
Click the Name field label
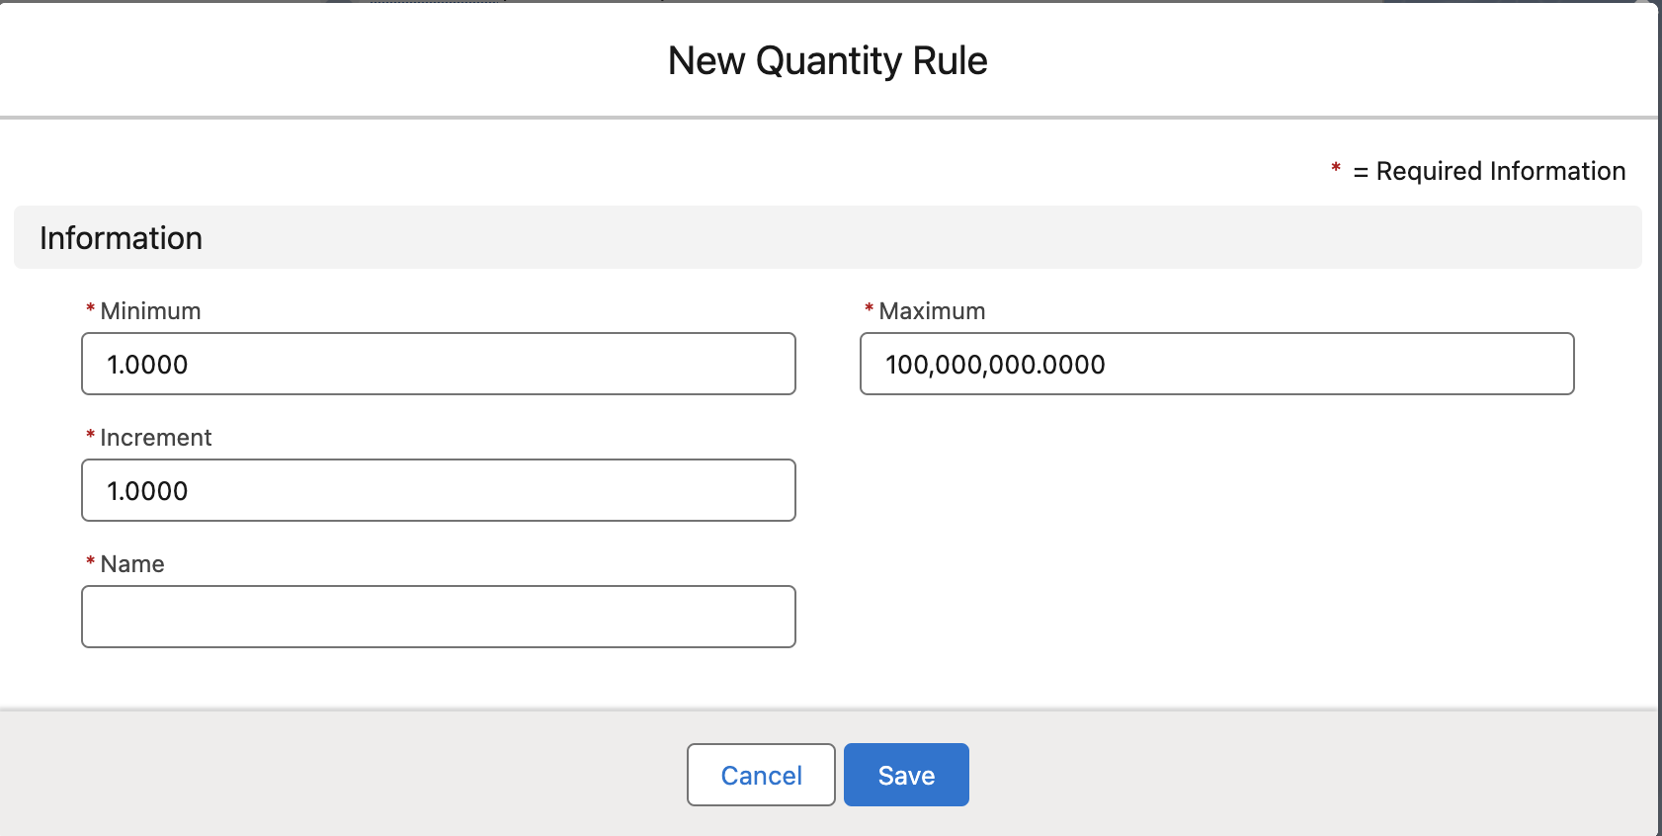coord(132,564)
